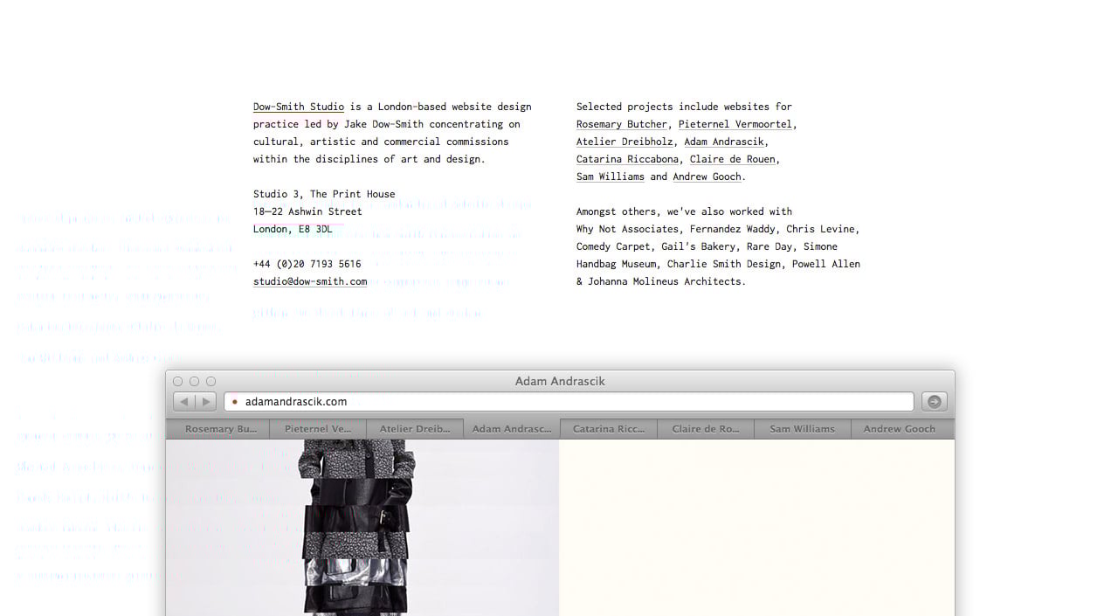Image resolution: width=1118 pixels, height=616 pixels.
Task: Open the Adam Andrascik project link
Action: (723, 142)
